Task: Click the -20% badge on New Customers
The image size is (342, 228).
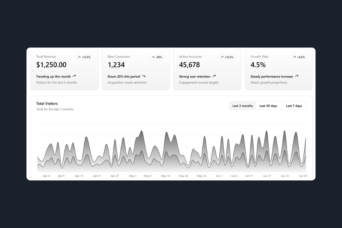Action: [x=156, y=57]
